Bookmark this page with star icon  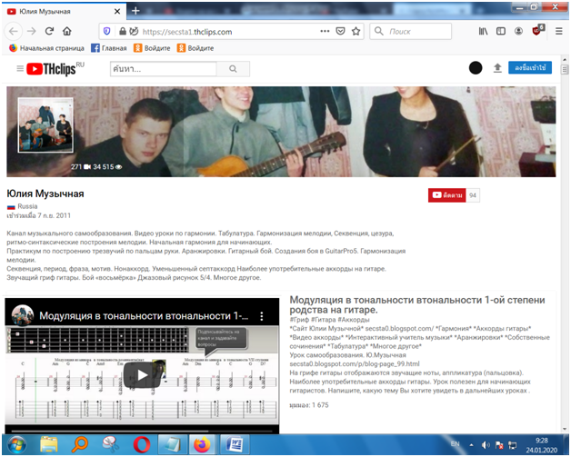[x=356, y=31]
